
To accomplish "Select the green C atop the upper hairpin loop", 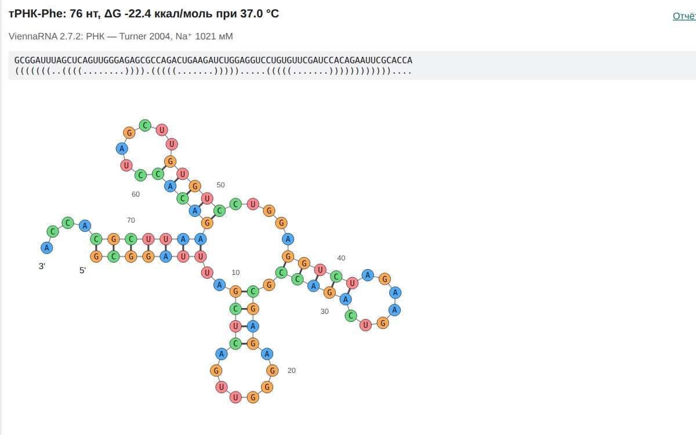I will click(x=145, y=125).
